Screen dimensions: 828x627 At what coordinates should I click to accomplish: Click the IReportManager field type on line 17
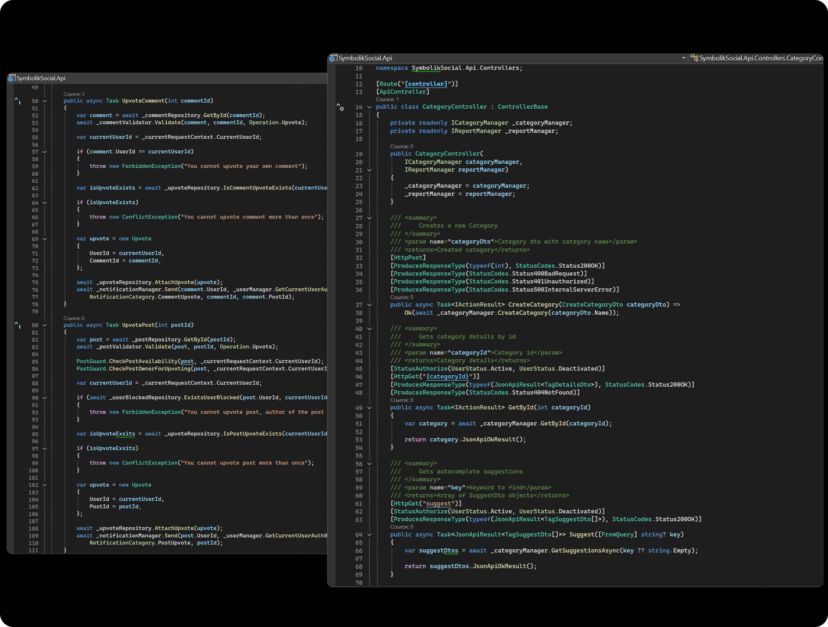pos(476,131)
